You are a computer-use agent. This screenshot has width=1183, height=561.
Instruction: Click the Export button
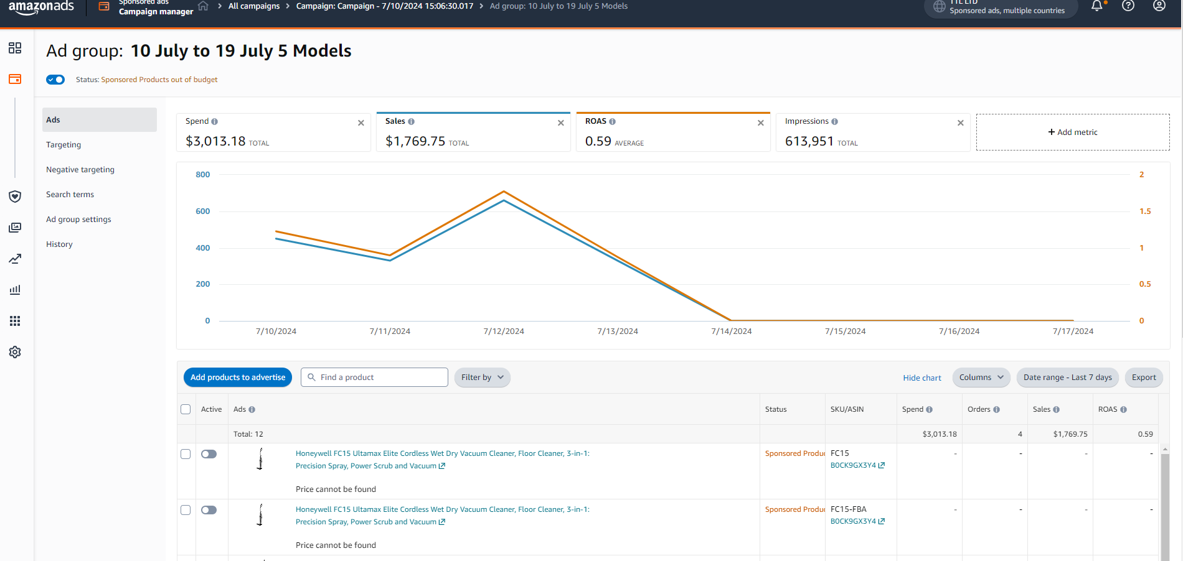[x=1144, y=378]
